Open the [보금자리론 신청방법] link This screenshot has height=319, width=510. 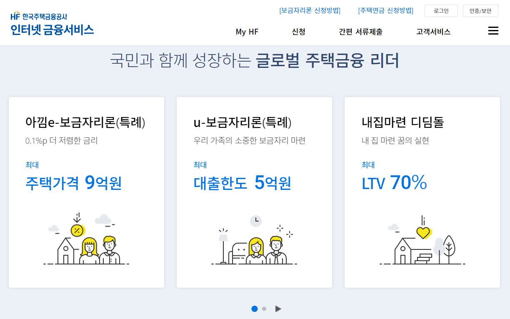[310, 10]
